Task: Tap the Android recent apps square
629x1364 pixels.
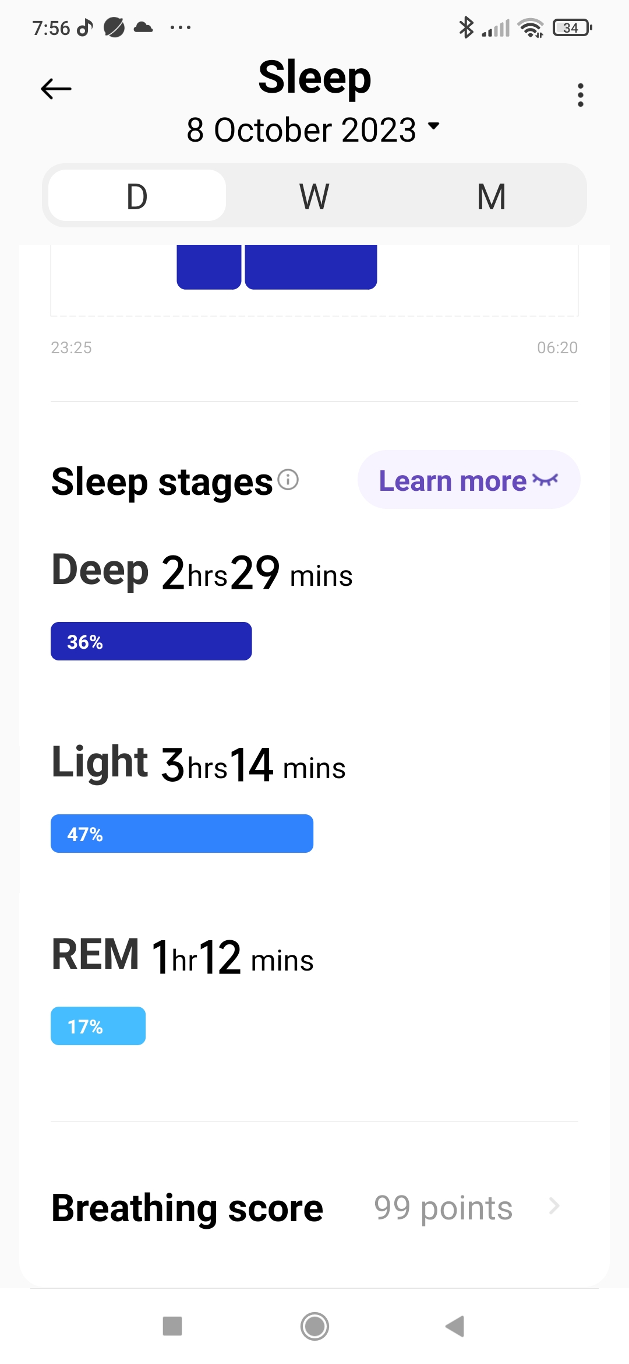Action: coord(172,1326)
